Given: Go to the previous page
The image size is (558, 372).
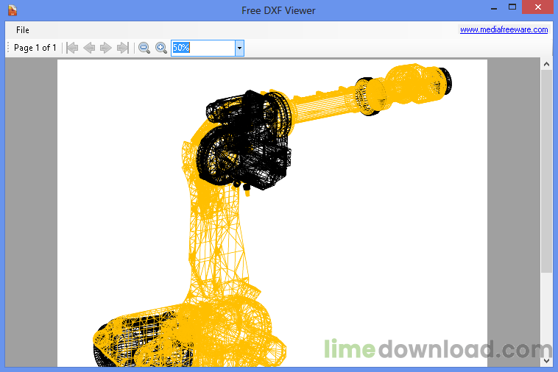Looking at the screenshot, I should click(89, 48).
